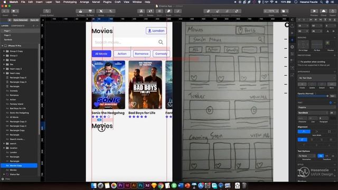
Task: Click the Export toolbar icon
Action: click(333, 11)
